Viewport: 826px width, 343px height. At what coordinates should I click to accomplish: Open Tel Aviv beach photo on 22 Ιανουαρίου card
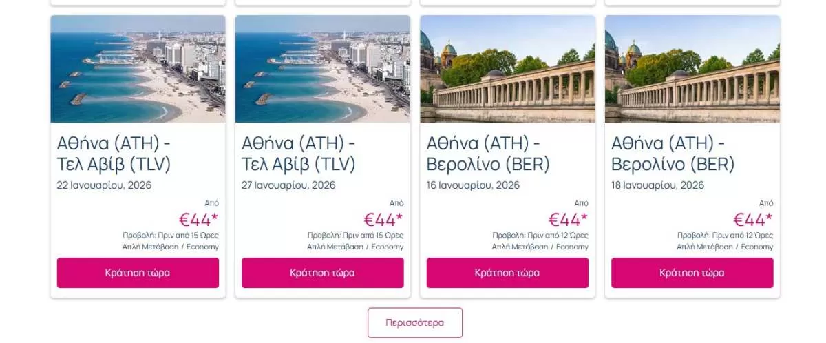point(138,69)
